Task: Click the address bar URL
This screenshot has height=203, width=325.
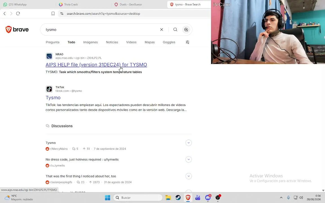Action: (x=103, y=14)
